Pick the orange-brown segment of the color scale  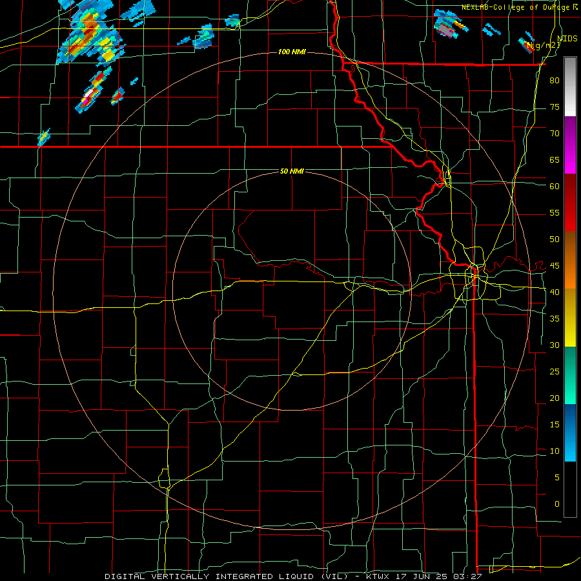point(570,260)
